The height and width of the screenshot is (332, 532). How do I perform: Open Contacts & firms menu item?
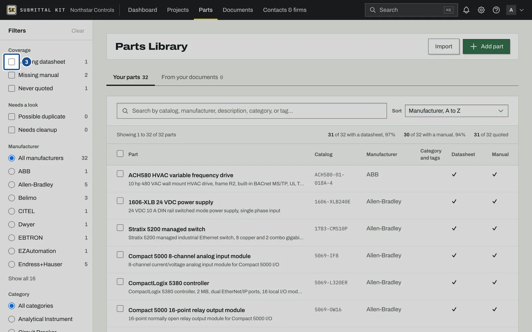285,10
